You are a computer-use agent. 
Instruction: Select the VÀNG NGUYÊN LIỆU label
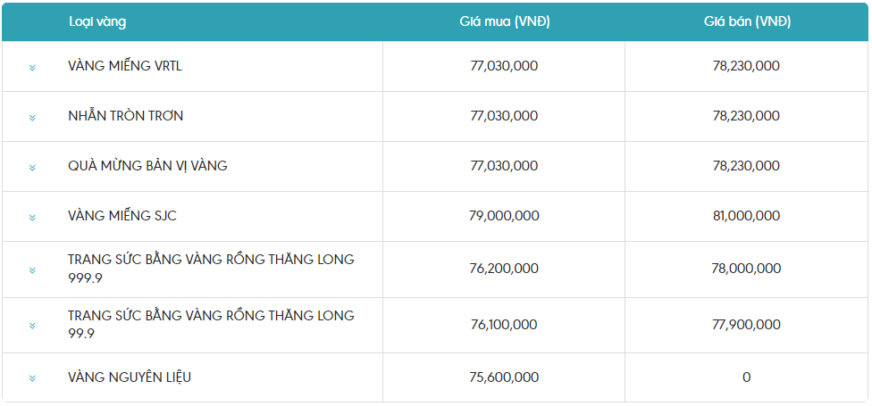(x=130, y=377)
